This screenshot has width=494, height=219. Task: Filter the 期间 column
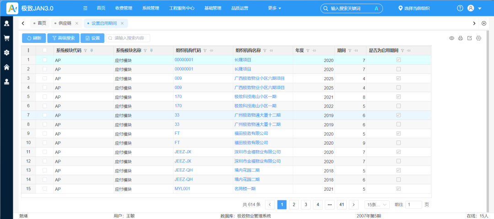pos(350,51)
